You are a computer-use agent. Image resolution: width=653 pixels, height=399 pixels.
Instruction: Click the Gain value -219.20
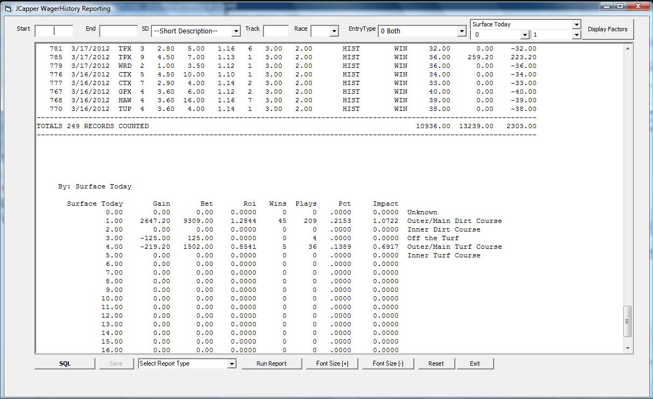click(x=155, y=247)
